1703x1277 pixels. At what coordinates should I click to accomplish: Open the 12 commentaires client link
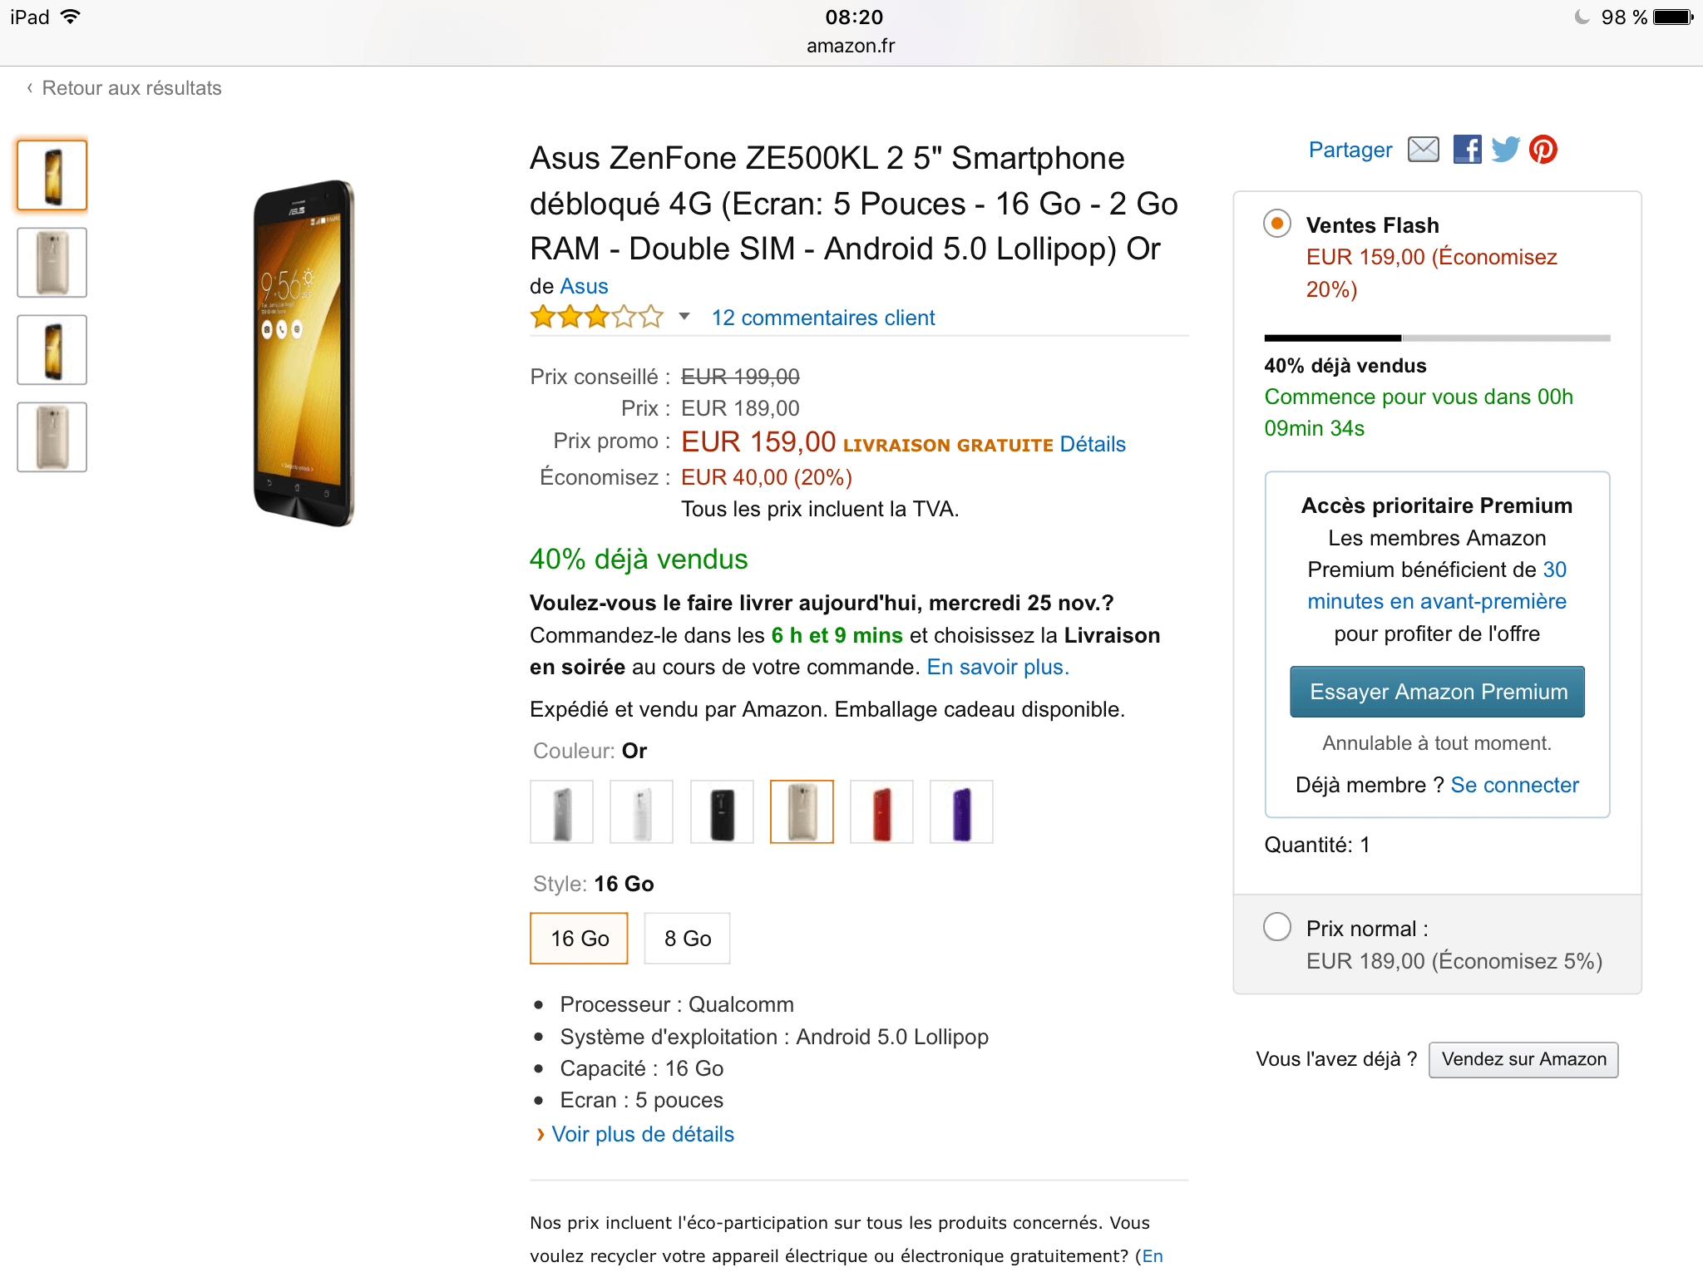click(823, 318)
